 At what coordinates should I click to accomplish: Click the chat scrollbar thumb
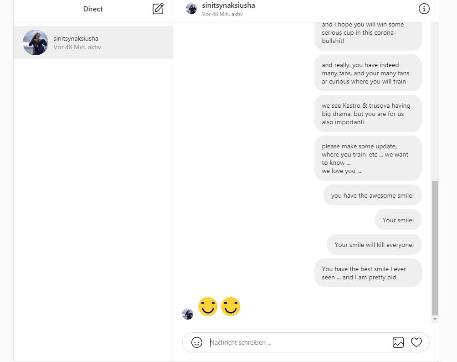(x=435, y=247)
